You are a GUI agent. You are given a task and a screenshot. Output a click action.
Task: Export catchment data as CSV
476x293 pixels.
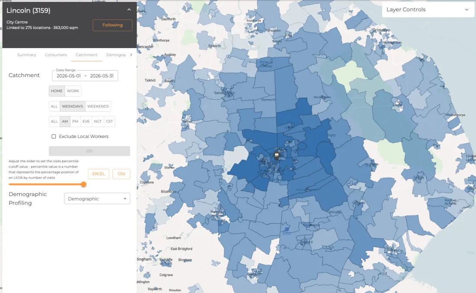tap(122, 174)
